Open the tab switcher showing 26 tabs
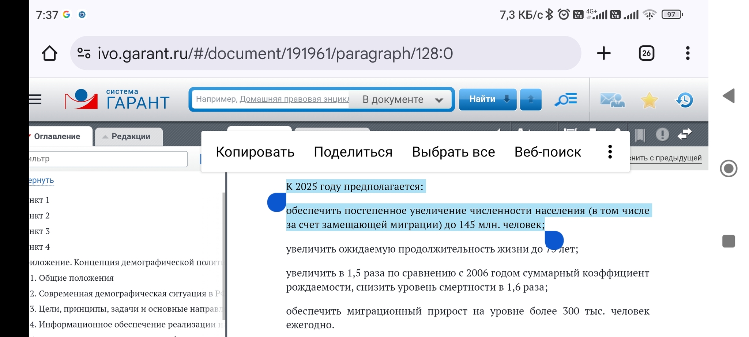Viewport: 749px width, 337px height. tap(646, 53)
